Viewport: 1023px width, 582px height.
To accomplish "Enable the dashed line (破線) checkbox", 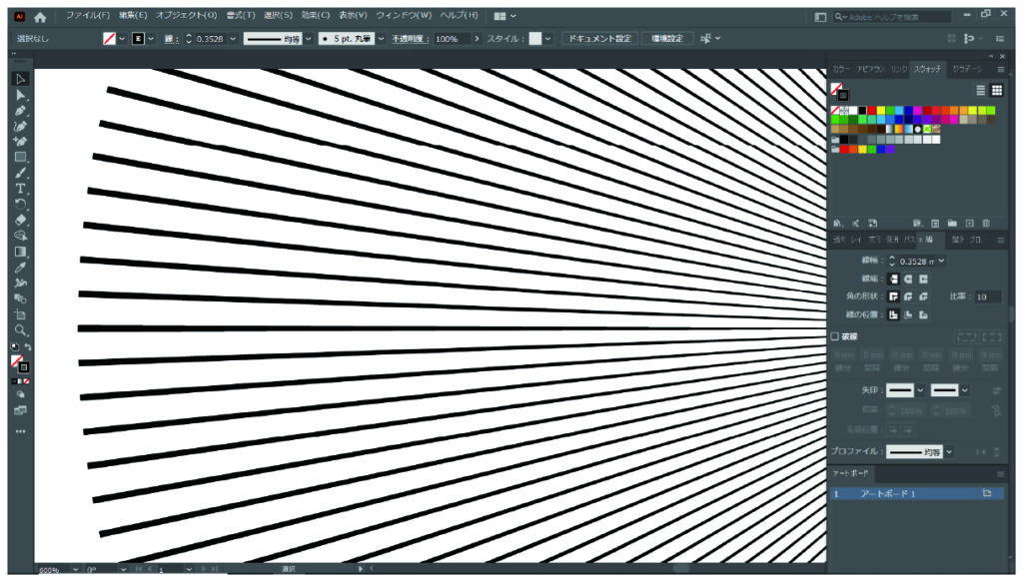I will [834, 336].
